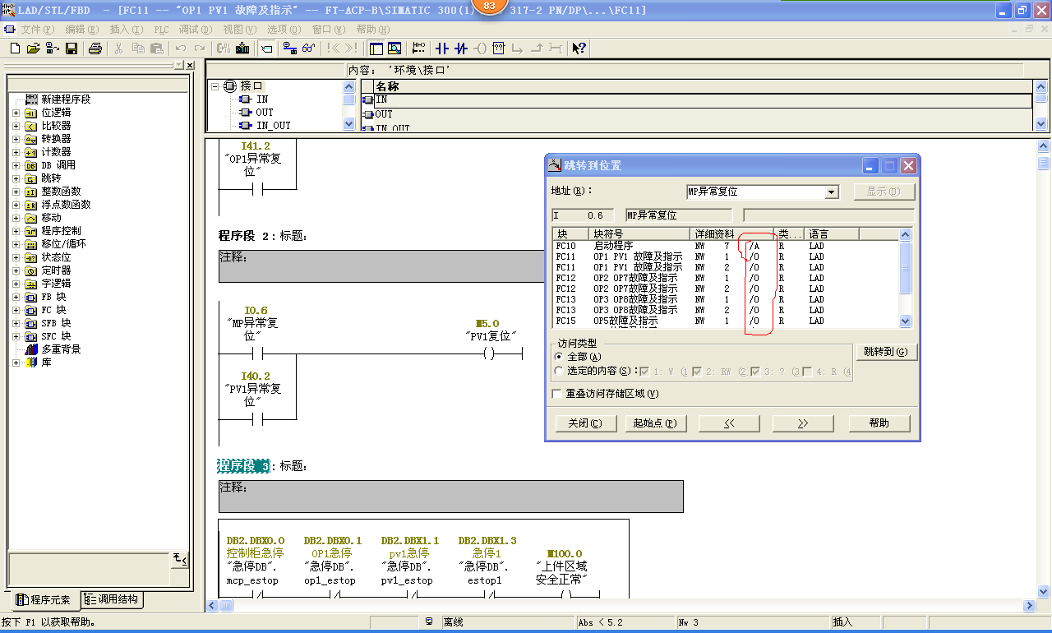Click the New file toolbar icon
This screenshot has width=1052, height=633.
[14, 49]
